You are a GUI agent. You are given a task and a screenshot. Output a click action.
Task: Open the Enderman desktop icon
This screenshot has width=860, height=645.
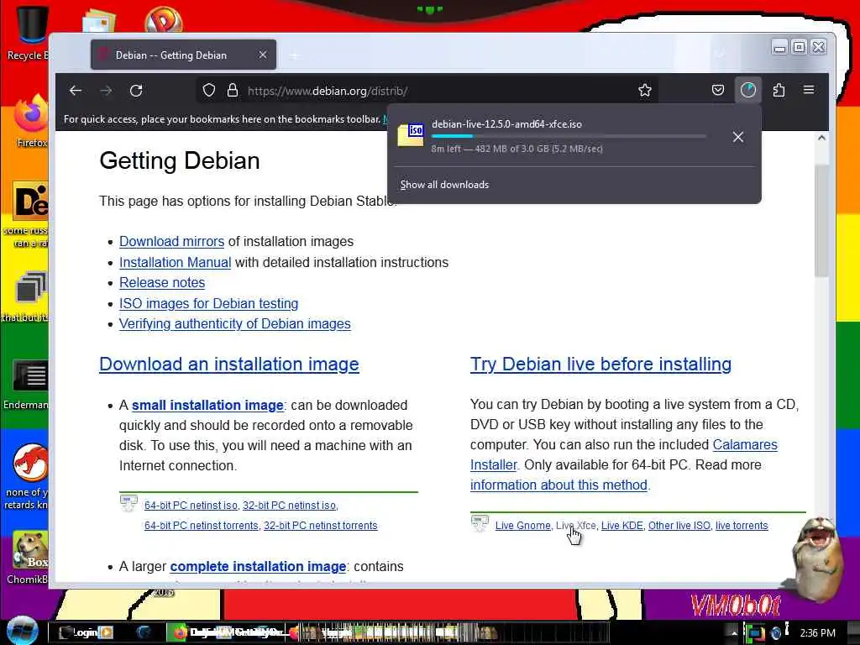[x=28, y=384]
